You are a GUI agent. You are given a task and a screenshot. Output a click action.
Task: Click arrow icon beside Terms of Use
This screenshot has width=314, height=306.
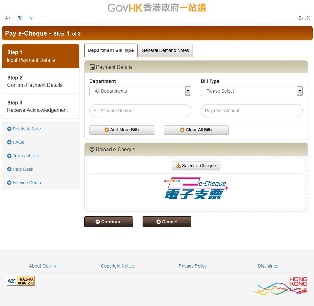(x=9, y=156)
